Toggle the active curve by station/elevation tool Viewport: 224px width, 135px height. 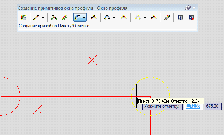(x=78, y=17)
